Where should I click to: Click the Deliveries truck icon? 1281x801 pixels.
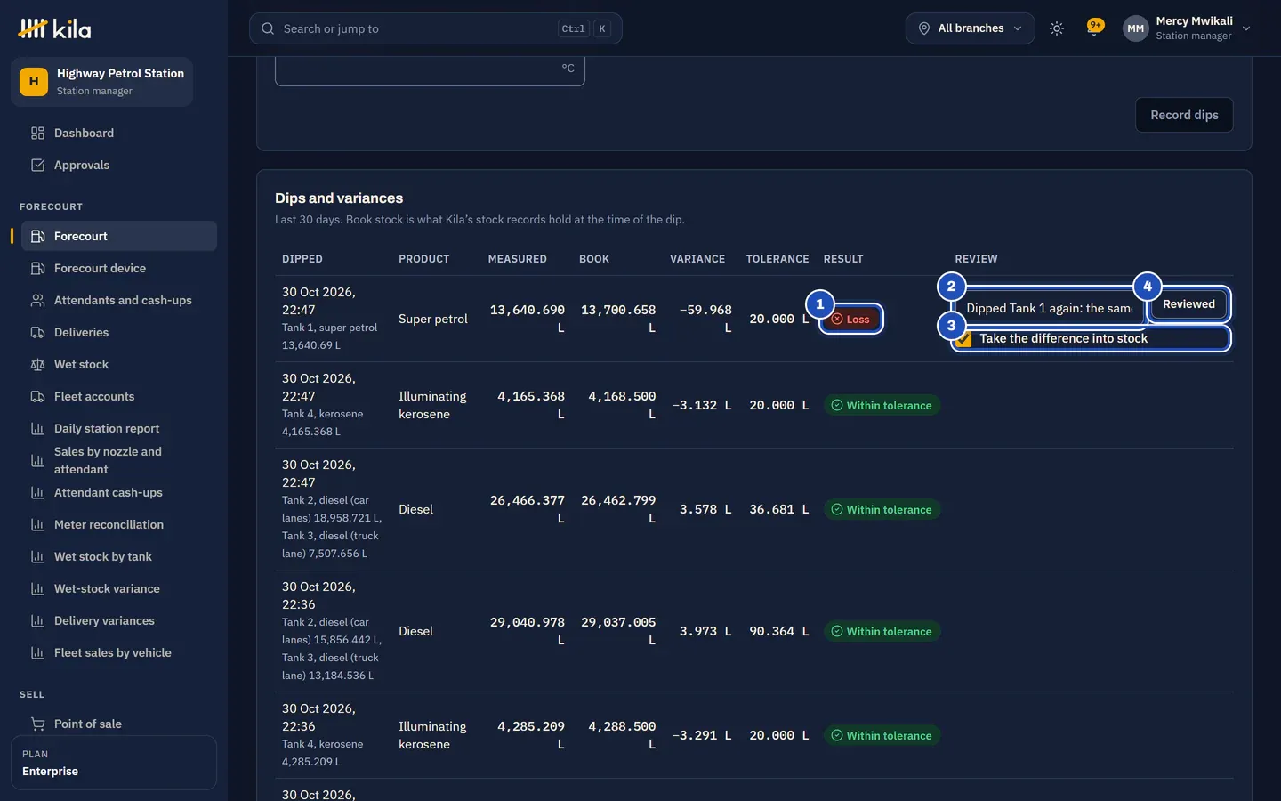[37, 333]
